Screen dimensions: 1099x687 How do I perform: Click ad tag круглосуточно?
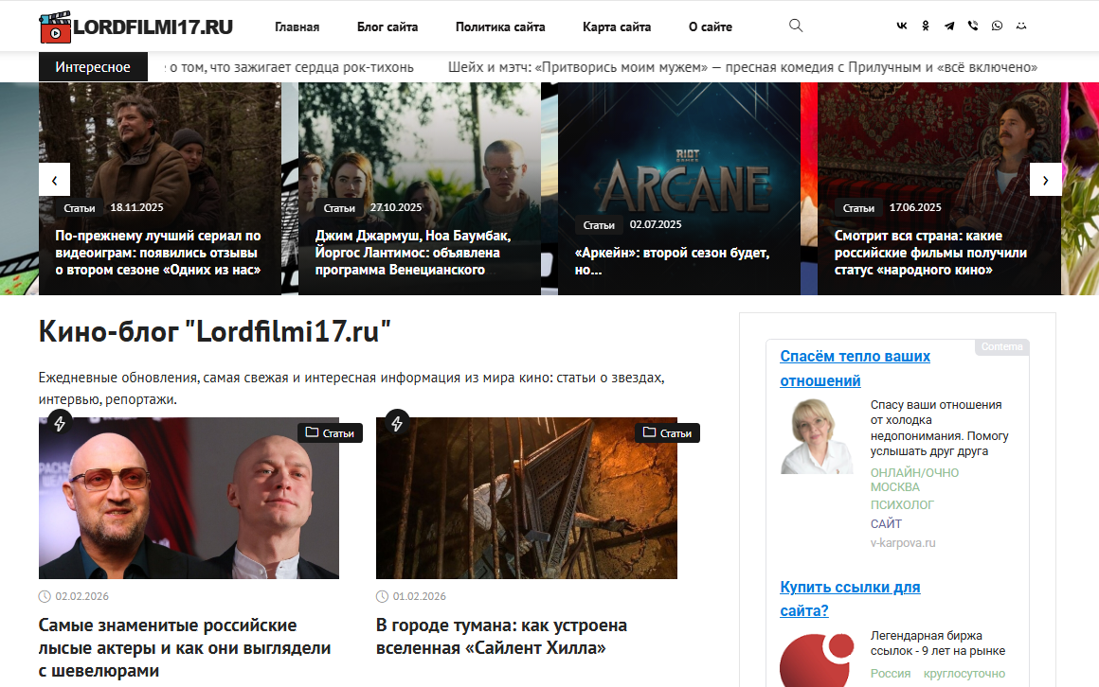point(964,674)
